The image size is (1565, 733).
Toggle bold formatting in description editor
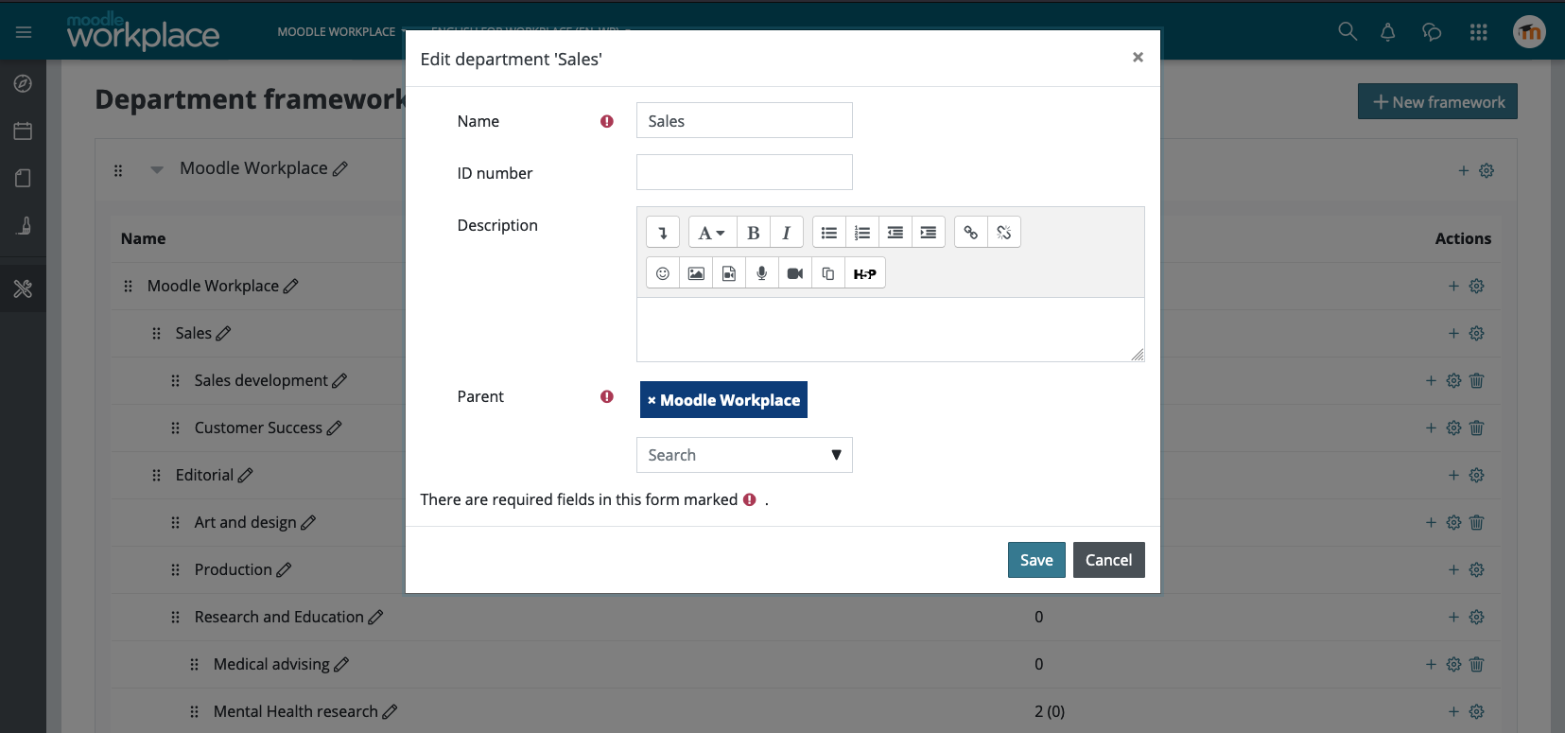754,233
